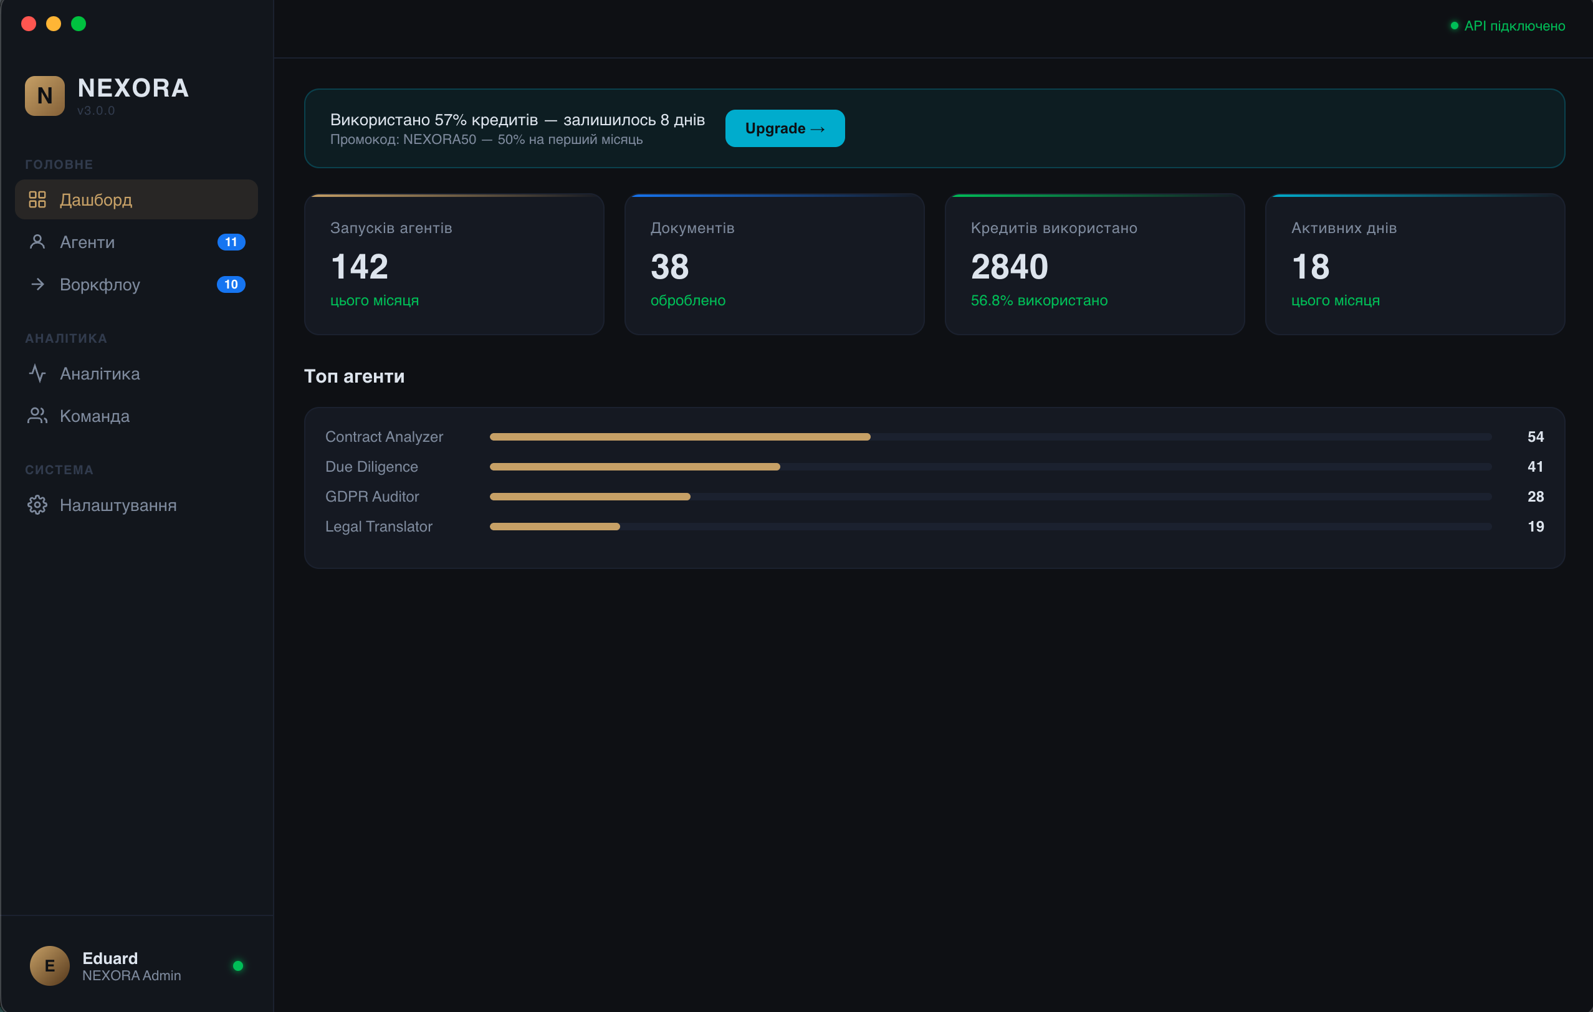
Task: Click the Воркфлоу badge showing 10
Action: [x=231, y=284]
